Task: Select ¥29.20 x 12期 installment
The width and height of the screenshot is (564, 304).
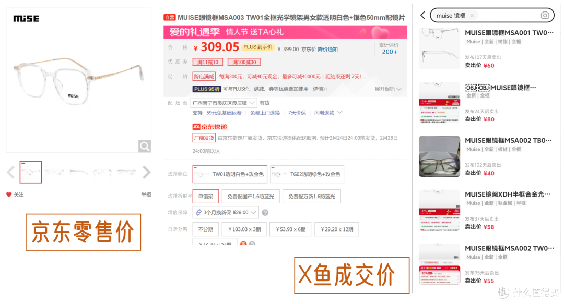Action: 337,229
